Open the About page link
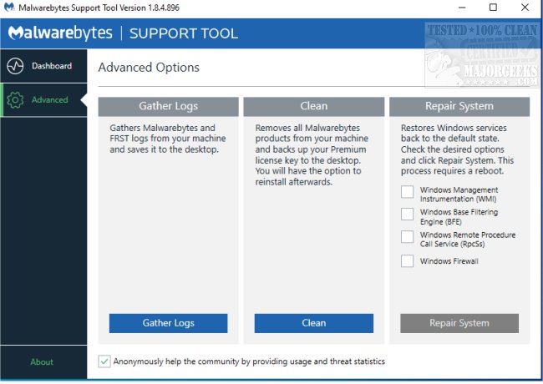Image resolution: width=543 pixels, height=384 pixels. tap(42, 362)
